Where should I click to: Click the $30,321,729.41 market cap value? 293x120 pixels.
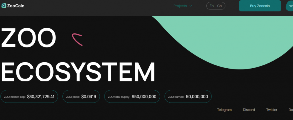tap(41, 97)
